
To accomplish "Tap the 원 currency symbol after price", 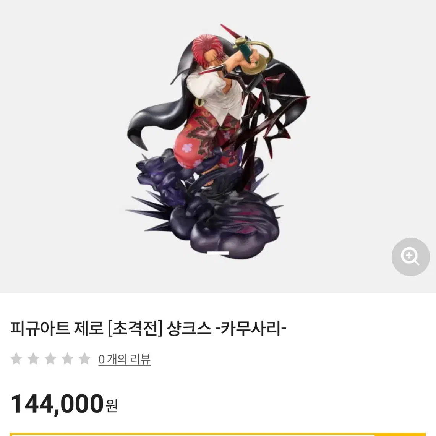I will 112,406.
